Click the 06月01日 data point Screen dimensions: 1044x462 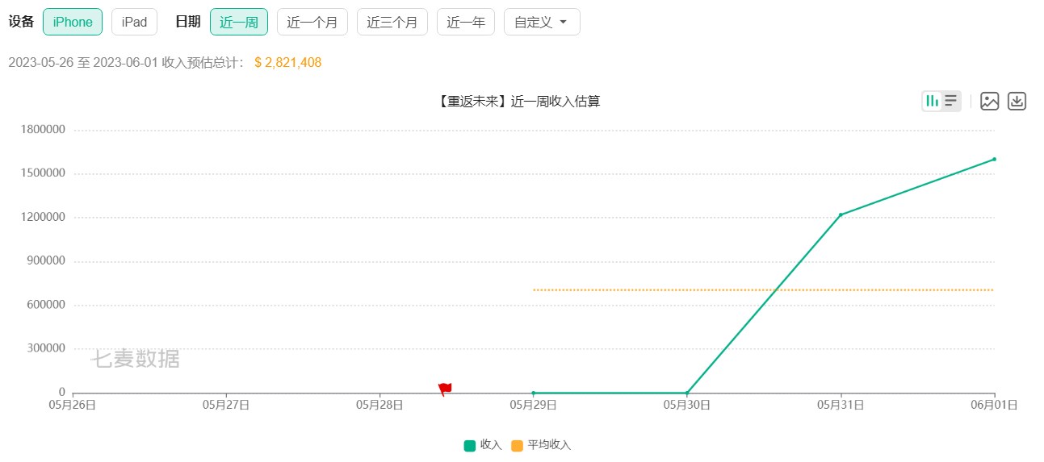(x=994, y=159)
